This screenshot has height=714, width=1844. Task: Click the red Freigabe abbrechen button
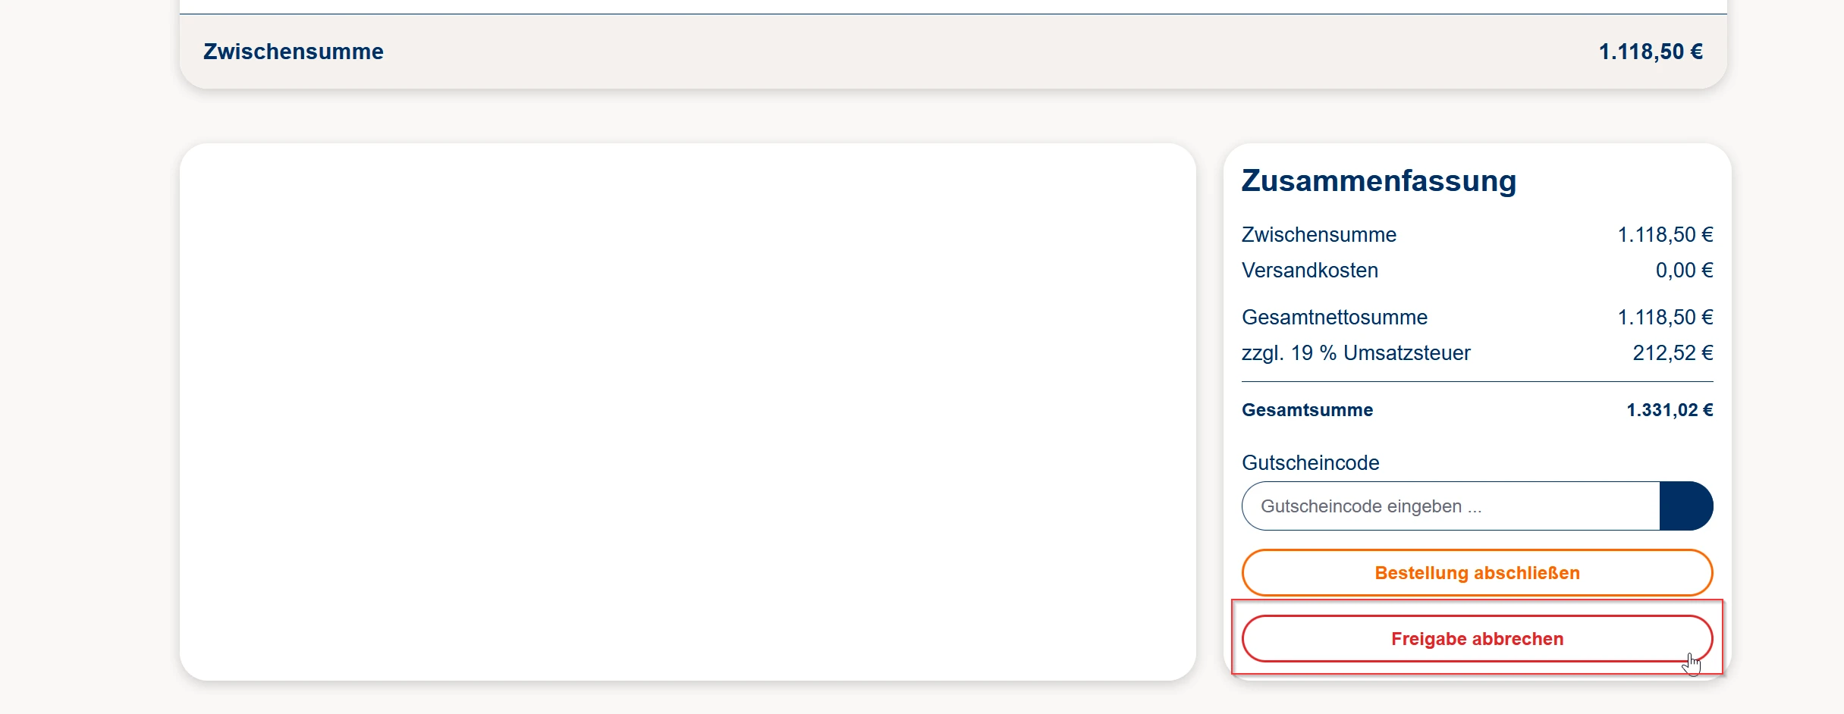(1476, 639)
